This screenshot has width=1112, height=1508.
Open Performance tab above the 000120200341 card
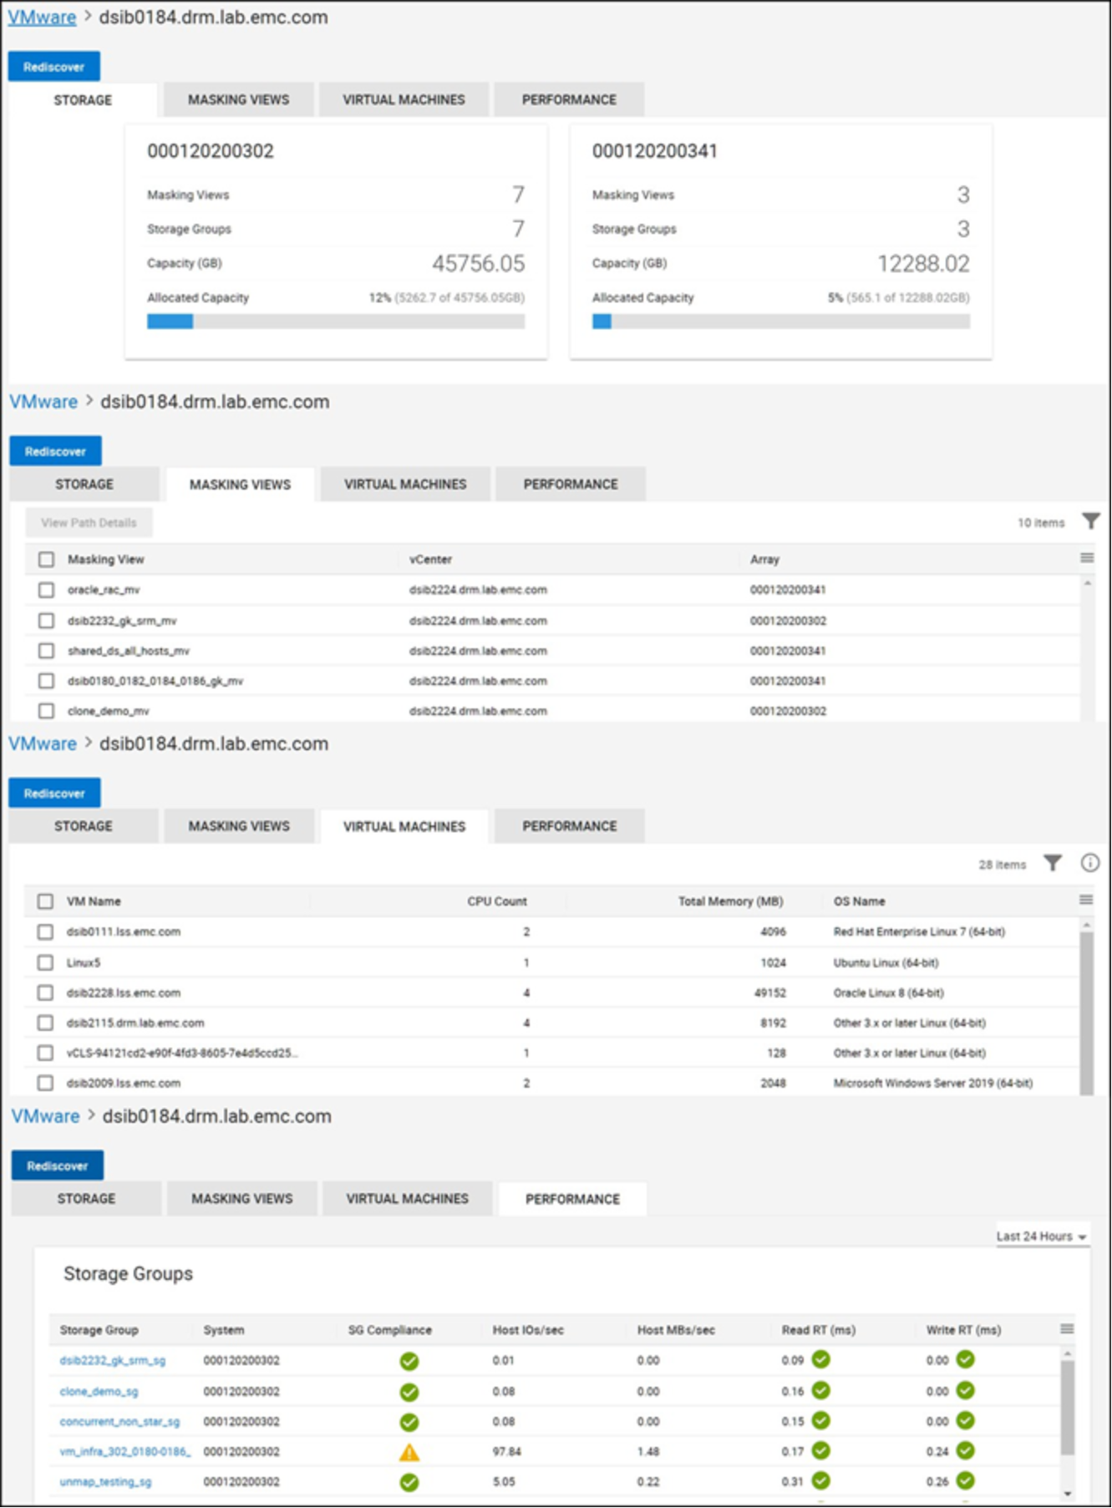pyautogui.click(x=569, y=99)
